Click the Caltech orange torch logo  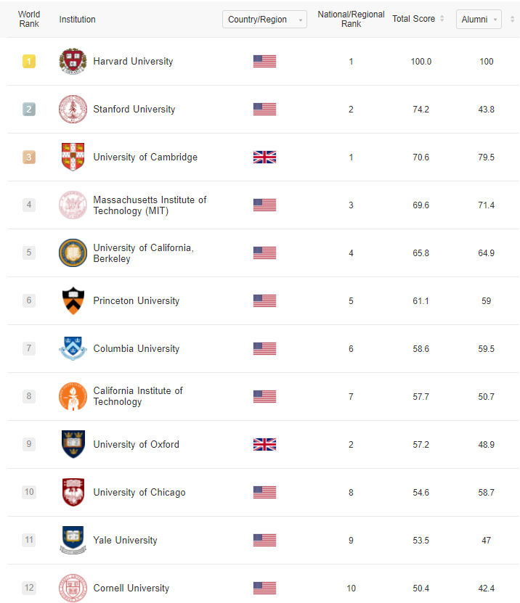73,396
